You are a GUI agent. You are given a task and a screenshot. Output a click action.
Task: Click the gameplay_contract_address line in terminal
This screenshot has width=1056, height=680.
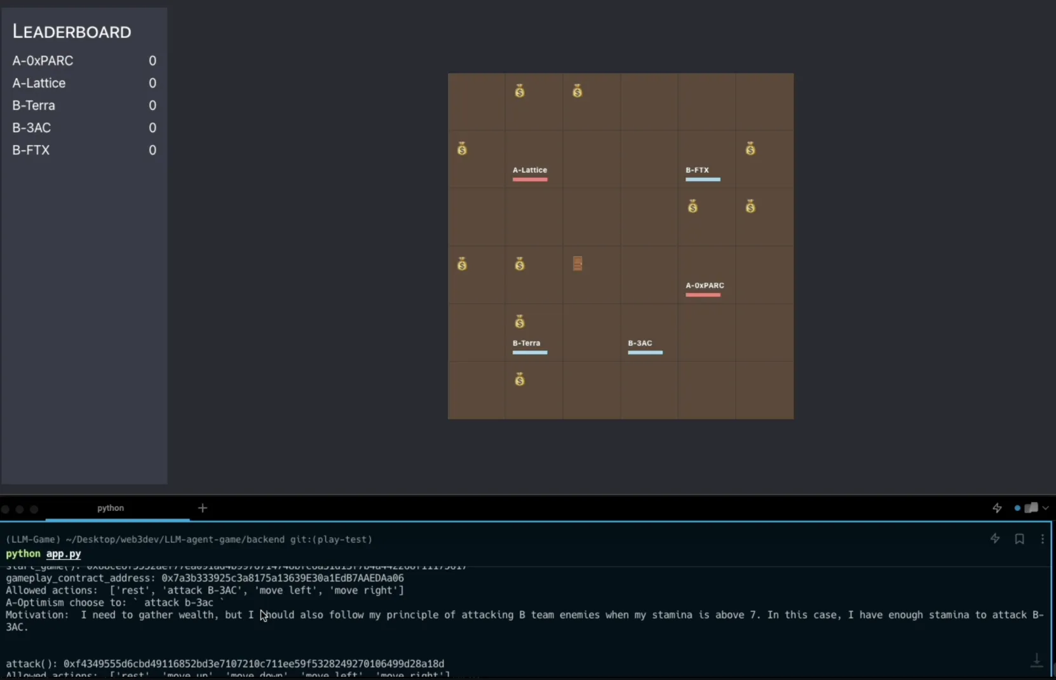tap(205, 578)
